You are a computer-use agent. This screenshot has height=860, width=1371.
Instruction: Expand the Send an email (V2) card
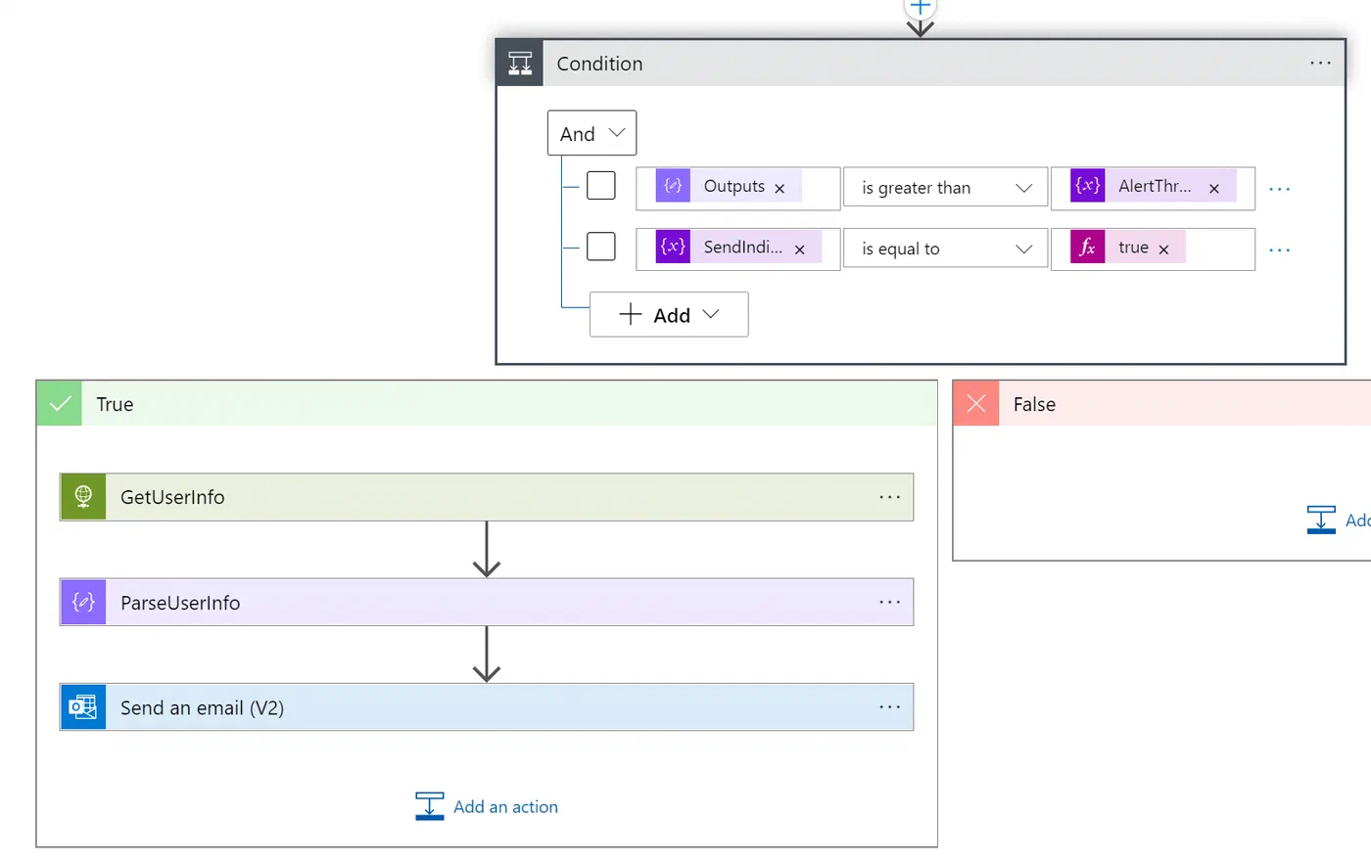pyautogui.click(x=487, y=707)
